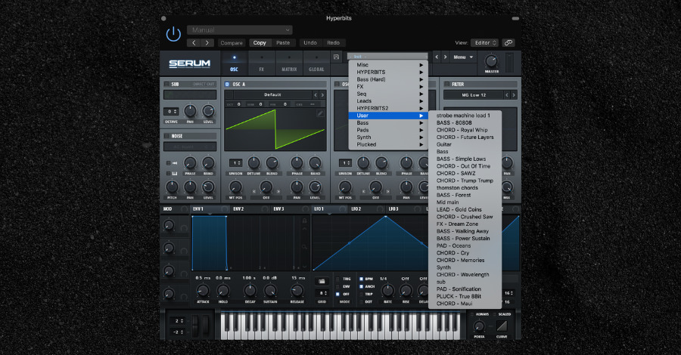The width and height of the screenshot is (681, 355).
Task: Click the OSC A unison voices stepper
Action: tap(235, 163)
